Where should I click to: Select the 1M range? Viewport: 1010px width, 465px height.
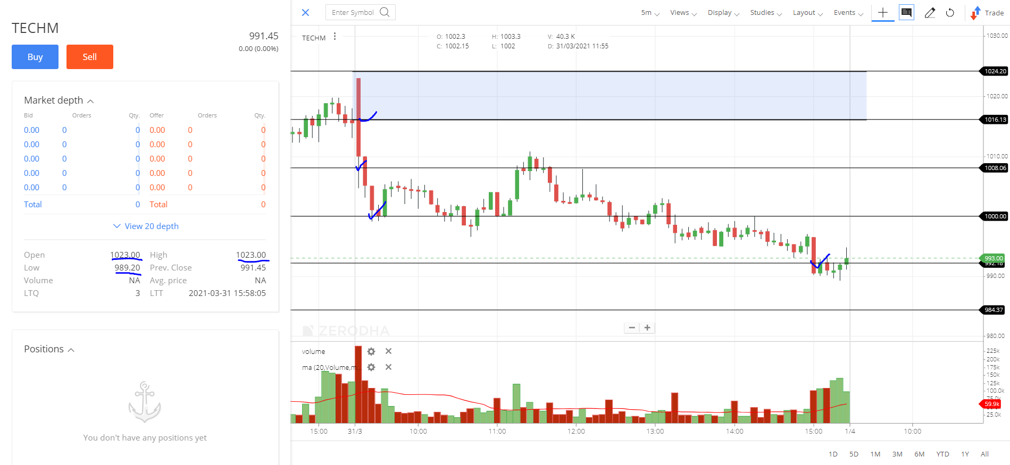click(x=875, y=454)
